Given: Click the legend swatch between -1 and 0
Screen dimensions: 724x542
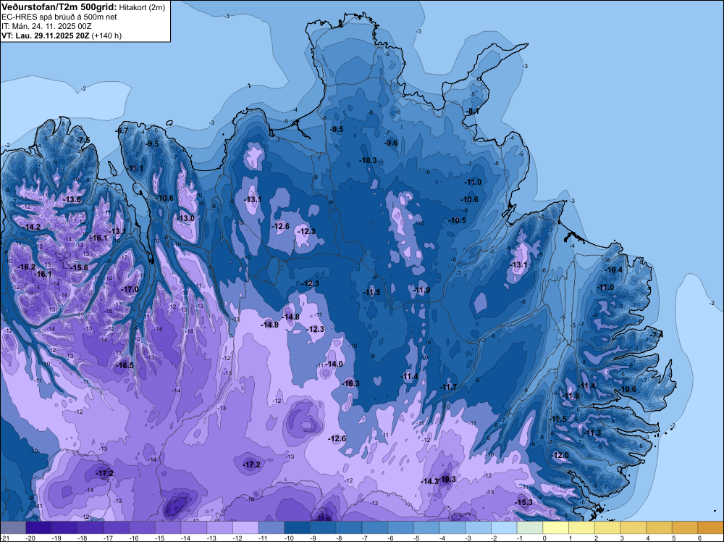Looking at the screenshot, I should tap(530, 528).
